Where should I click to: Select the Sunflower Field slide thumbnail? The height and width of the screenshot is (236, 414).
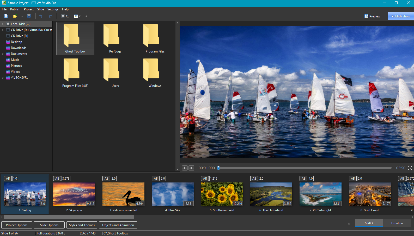click(x=222, y=194)
